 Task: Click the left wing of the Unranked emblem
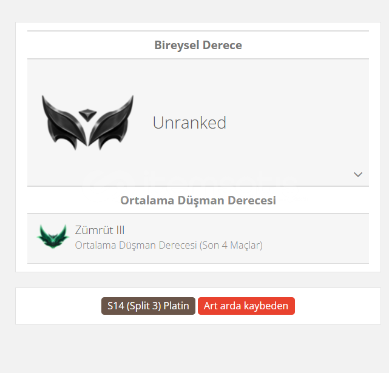pyautogui.click(x=64, y=123)
